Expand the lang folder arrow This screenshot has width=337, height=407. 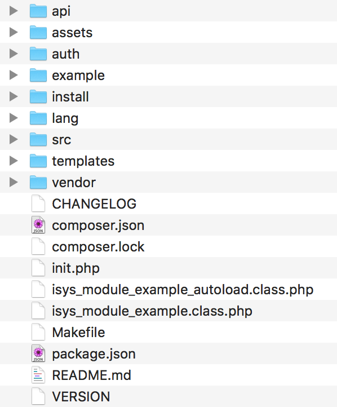click(14, 118)
